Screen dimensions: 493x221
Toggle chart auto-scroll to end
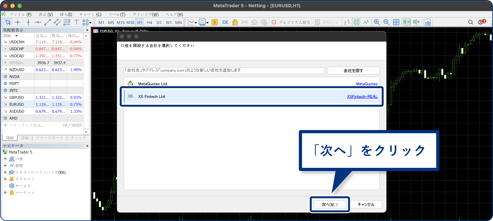pos(406,22)
